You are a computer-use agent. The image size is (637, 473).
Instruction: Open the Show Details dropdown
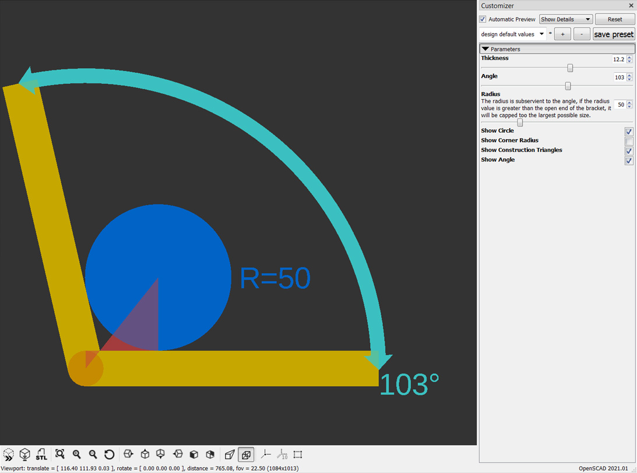pyautogui.click(x=565, y=19)
